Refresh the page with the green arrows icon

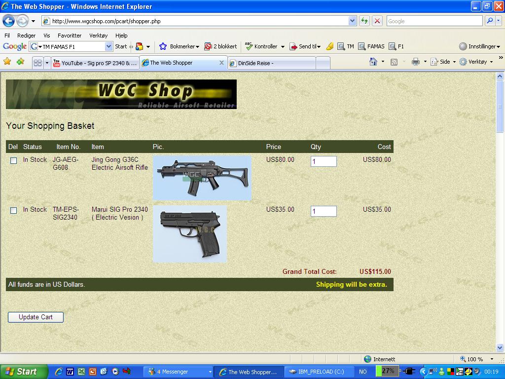click(364, 21)
